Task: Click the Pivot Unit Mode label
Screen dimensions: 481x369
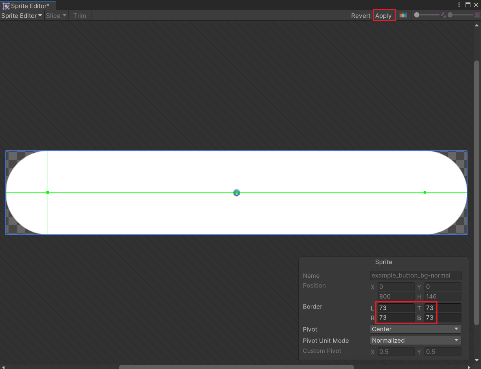Action: click(x=326, y=341)
